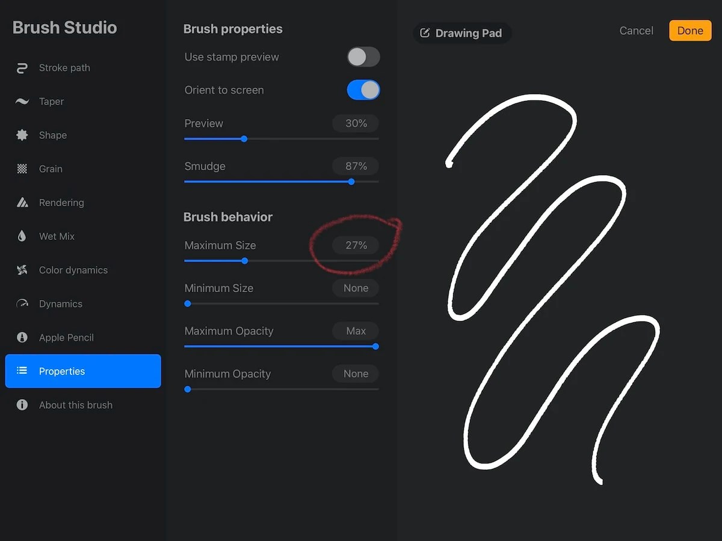Select the Apple Pencil settings icon
The width and height of the screenshot is (722, 541).
[22, 337]
